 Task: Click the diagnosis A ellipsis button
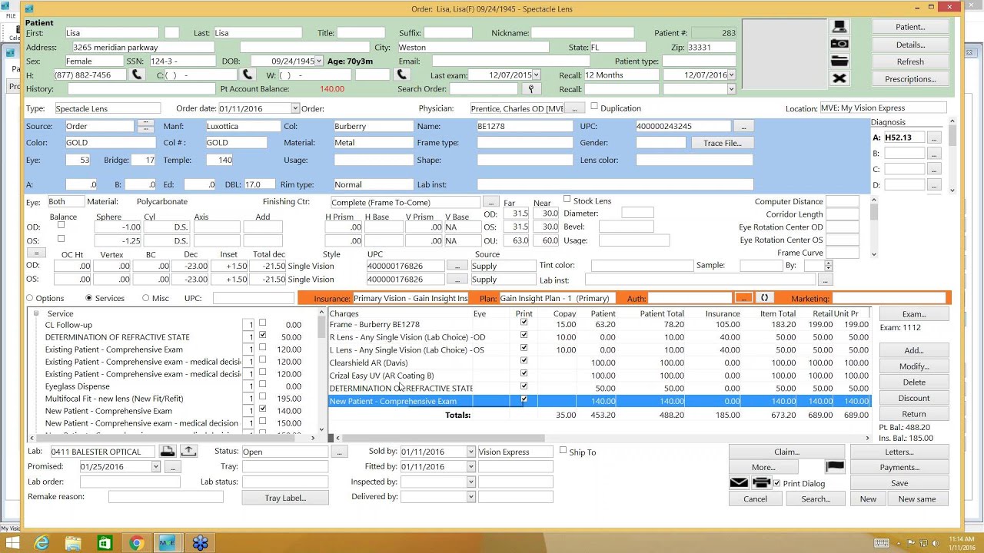point(933,137)
